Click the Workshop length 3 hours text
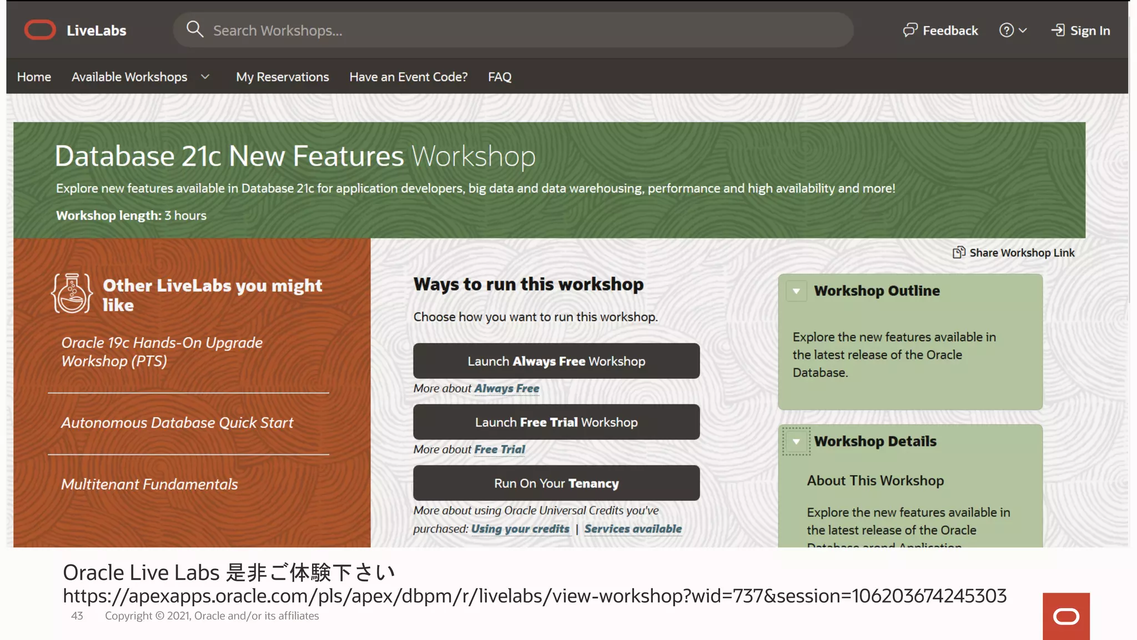This screenshot has width=1137, height=640. coord(131,216)
